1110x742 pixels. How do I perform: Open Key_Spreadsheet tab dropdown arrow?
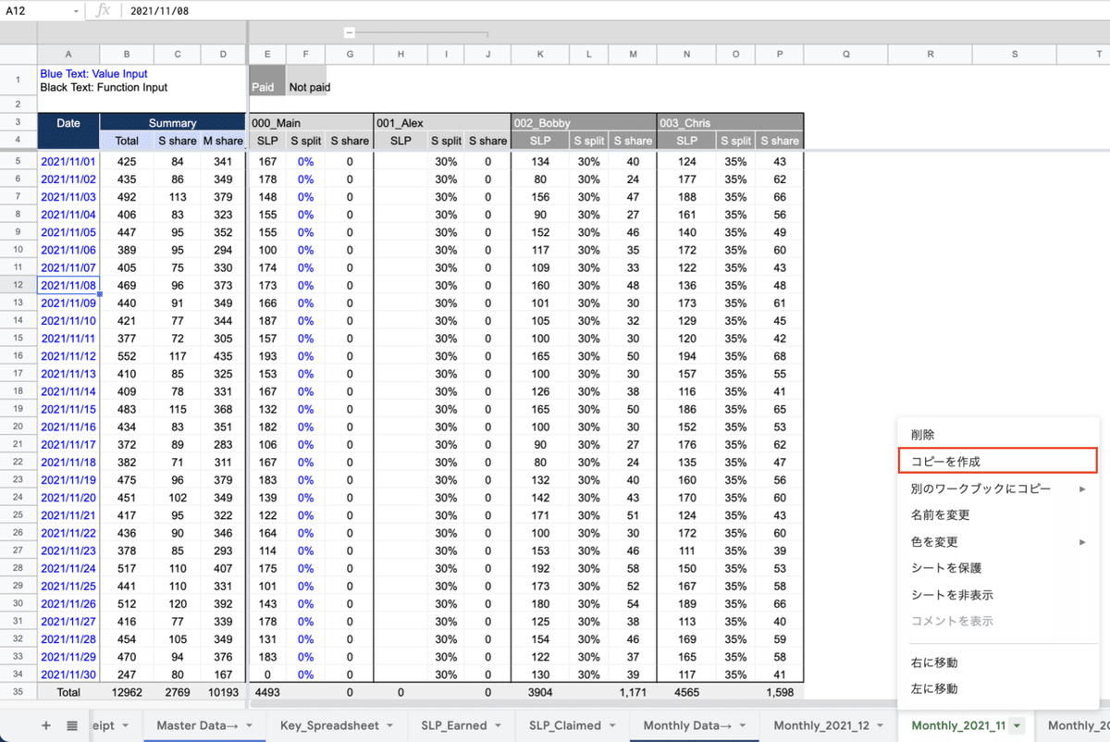[x=390, y=726]
